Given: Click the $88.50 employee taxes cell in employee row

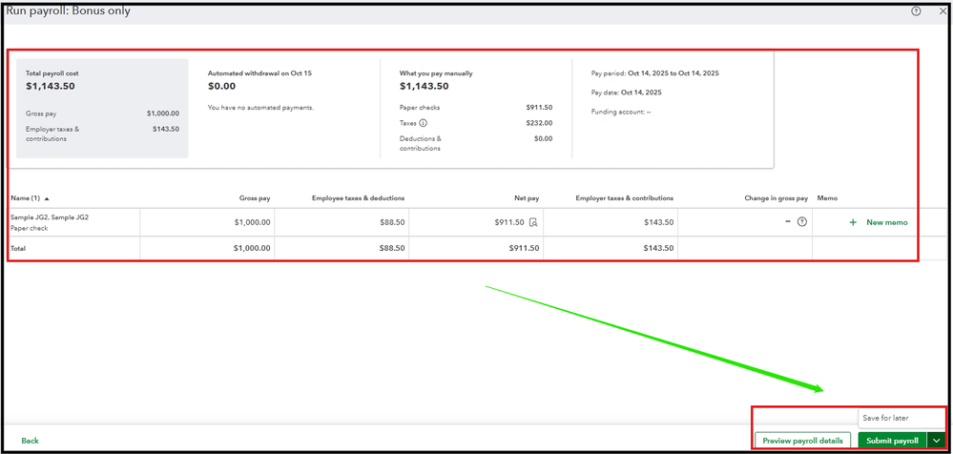Looking at the screenshot, I should tap(392, 222).
